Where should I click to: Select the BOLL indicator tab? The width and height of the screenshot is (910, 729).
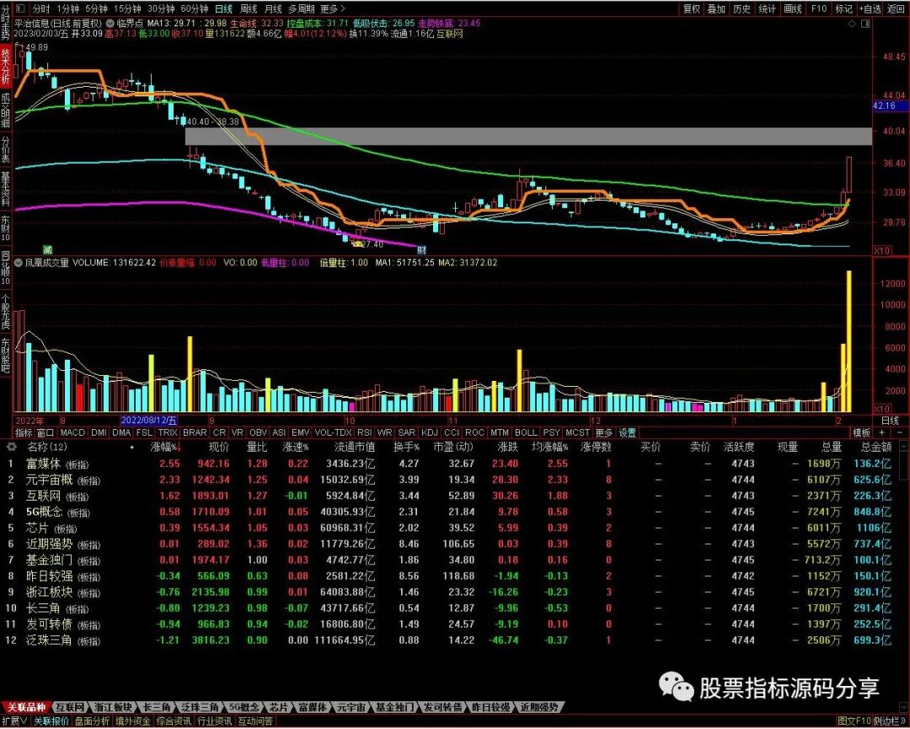(x=526, y=432)
